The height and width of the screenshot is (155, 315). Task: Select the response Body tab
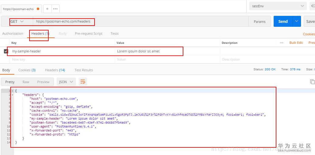[x=6, y=70]
